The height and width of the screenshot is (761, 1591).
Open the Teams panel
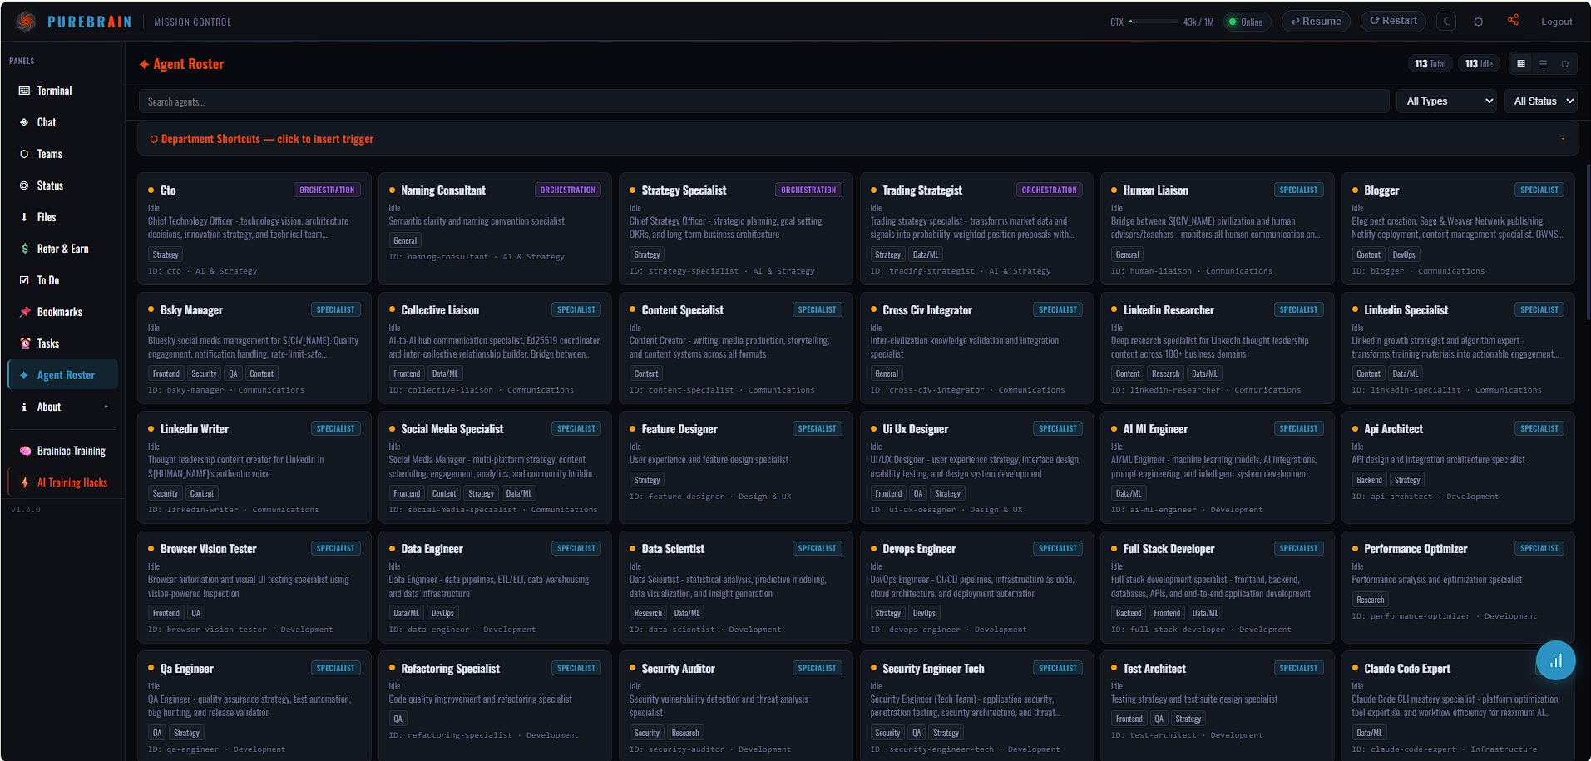pyautogui.click(x=62, y=154)
